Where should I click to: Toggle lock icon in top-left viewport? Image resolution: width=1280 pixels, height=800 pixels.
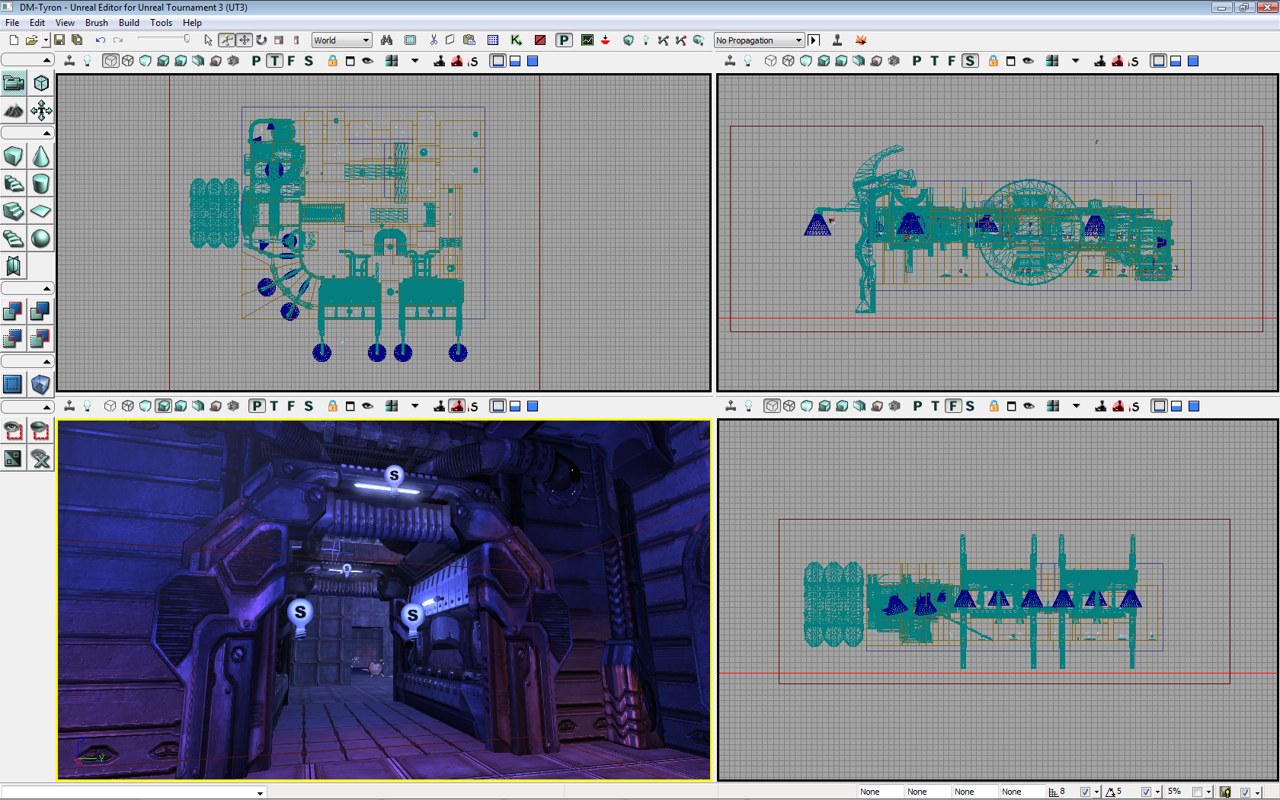(x=333, y=61)
